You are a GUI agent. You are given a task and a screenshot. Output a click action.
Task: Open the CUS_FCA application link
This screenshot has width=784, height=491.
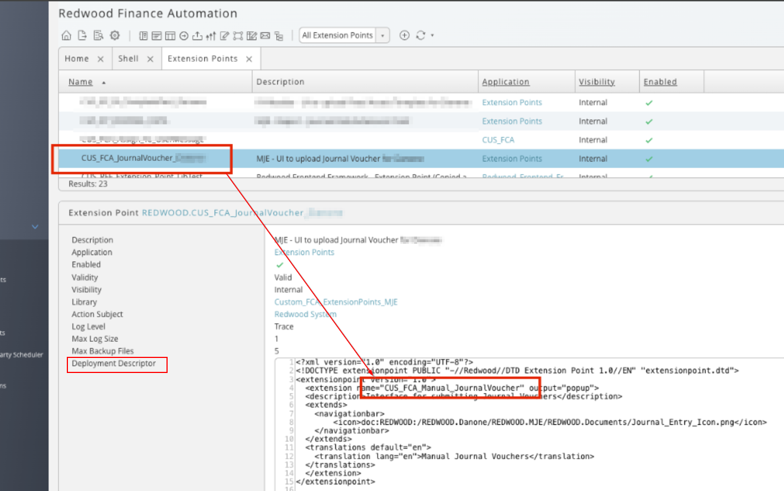pyautogui.click(x=498, y=140)
